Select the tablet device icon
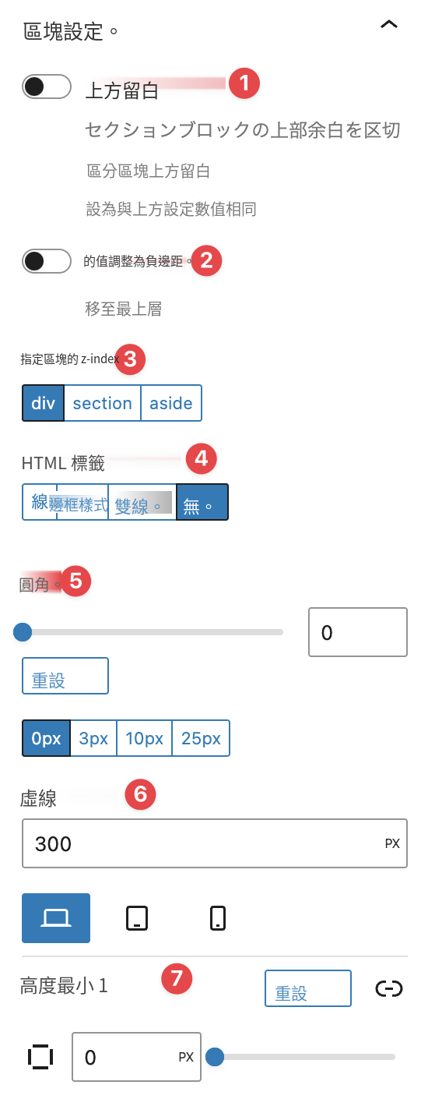This screenshot has width=428, height=1099. 136,918
